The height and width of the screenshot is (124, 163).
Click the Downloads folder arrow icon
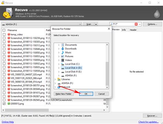(x=63, y=49)
